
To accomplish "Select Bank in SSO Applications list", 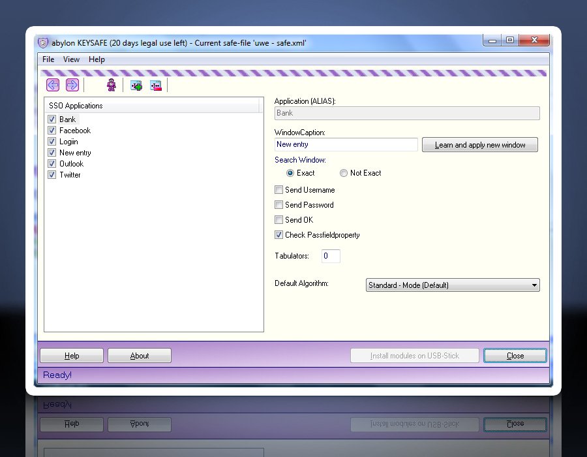I will [67, 119].
